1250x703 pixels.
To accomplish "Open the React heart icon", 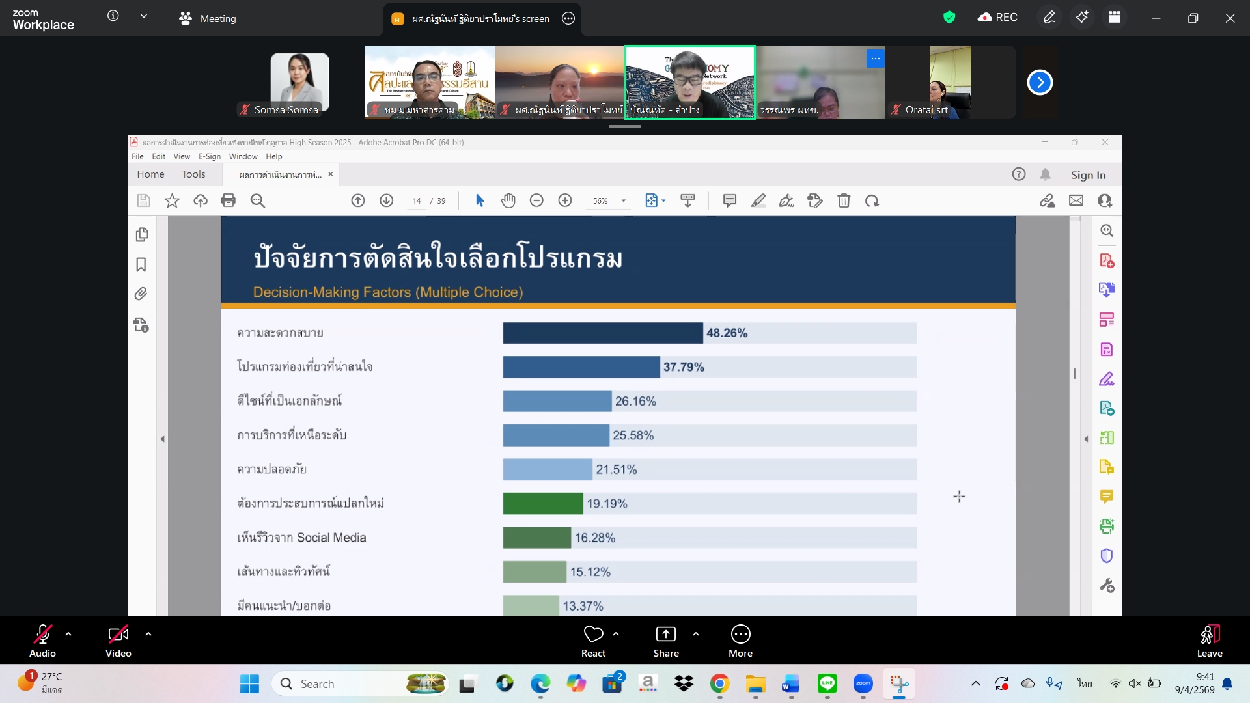I will pyautogui.click(x=593, y=635).
